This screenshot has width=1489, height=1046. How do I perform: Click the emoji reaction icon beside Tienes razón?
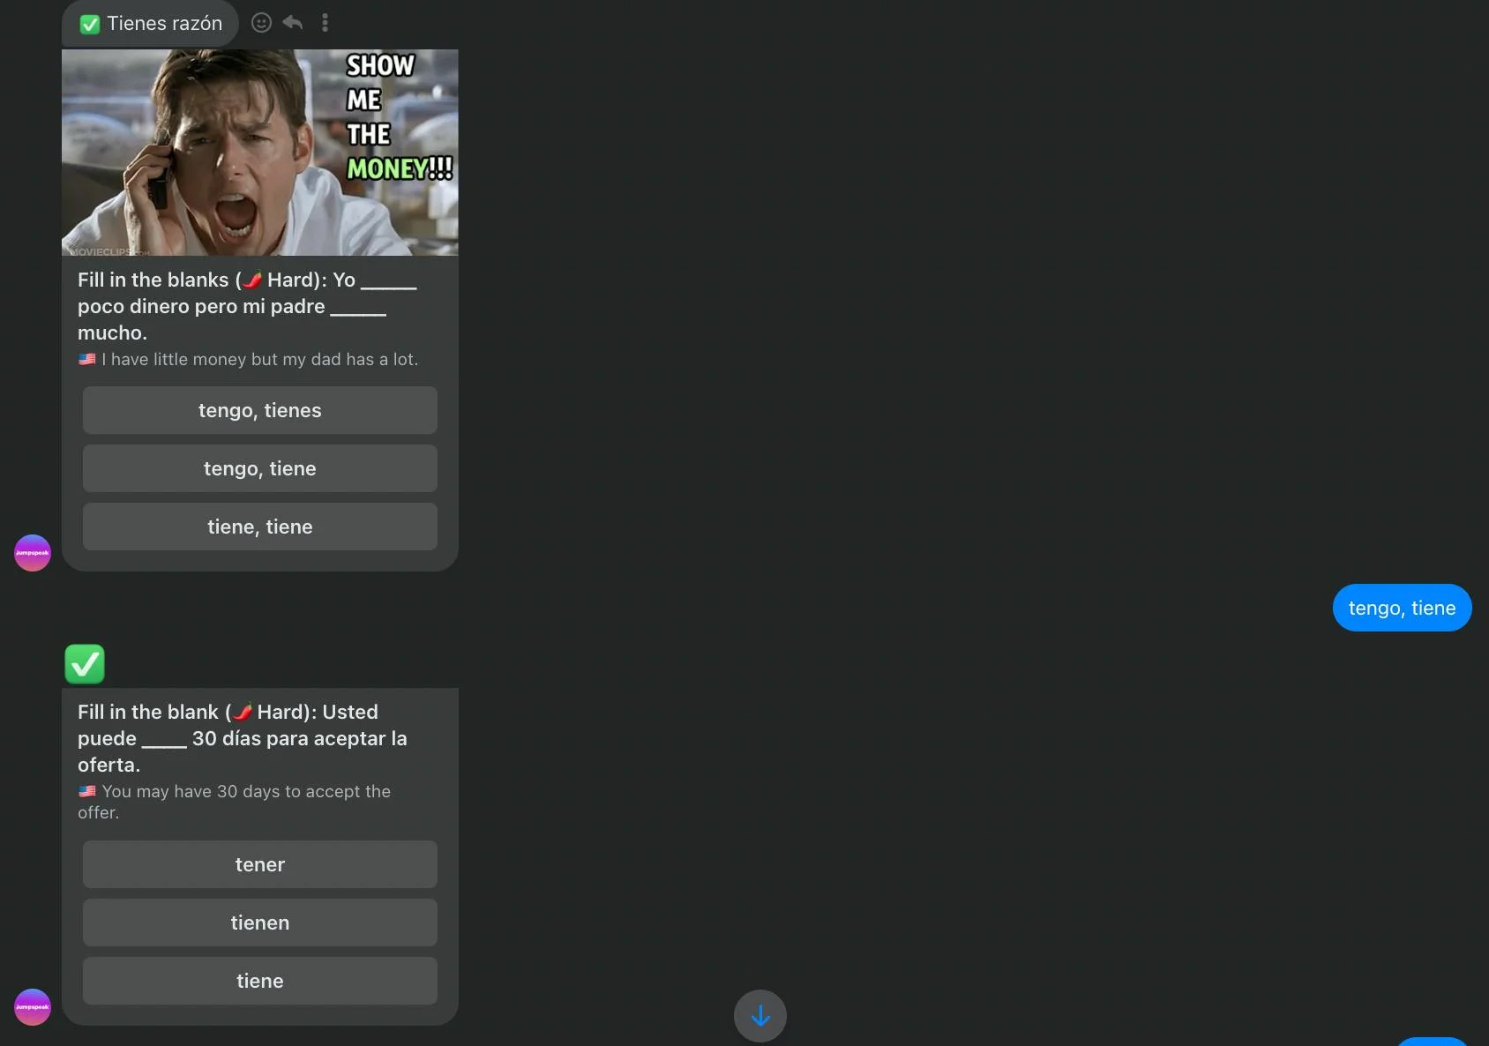[261, 23]
